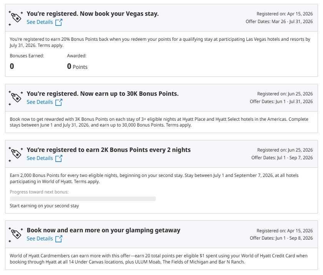Click heading "Now earn up to 30K Bonus Points."
This screenshot has width=323, height=275.
point(129,93)
